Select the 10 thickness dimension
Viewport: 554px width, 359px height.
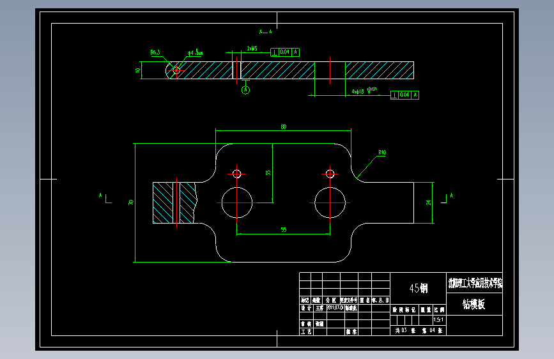(137, 70)
